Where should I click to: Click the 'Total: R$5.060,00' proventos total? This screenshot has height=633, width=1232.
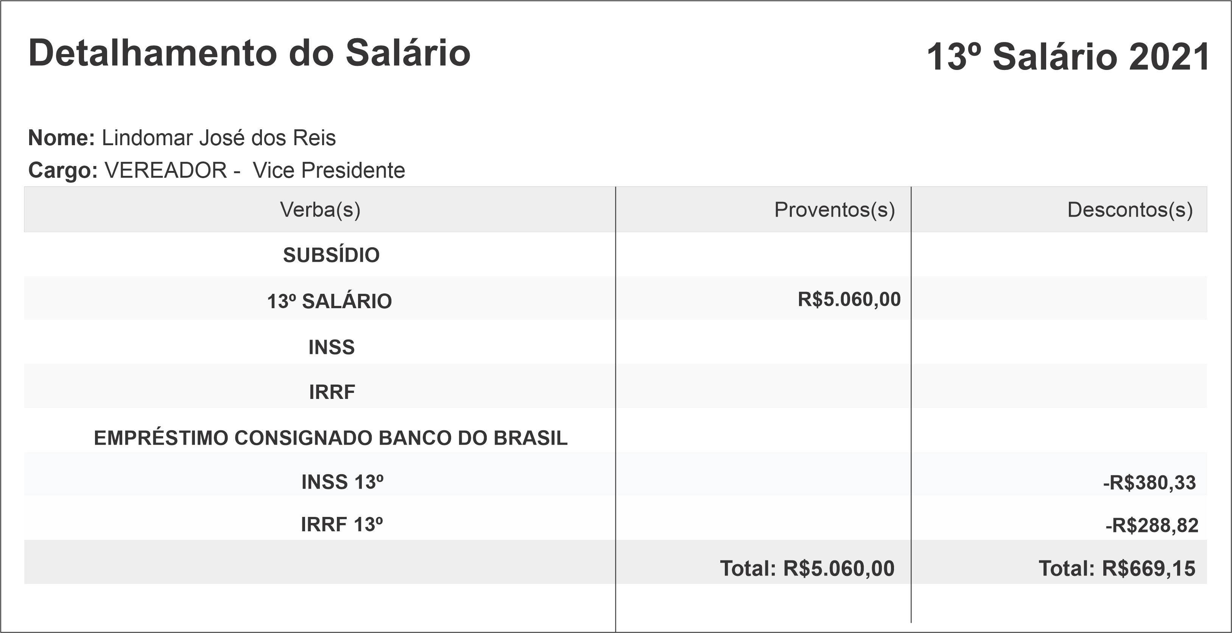pyautogui.click(x=807, y=568)
